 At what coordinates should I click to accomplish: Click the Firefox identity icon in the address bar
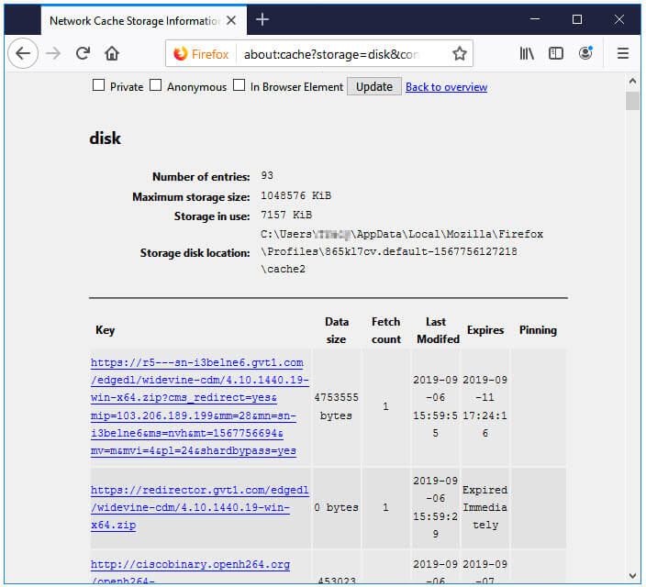pos(201,54)
